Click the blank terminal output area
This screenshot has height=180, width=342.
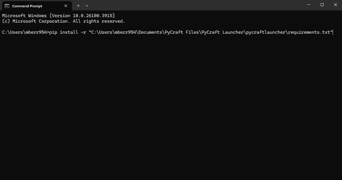pyautogui.click(x=171, y=107)
